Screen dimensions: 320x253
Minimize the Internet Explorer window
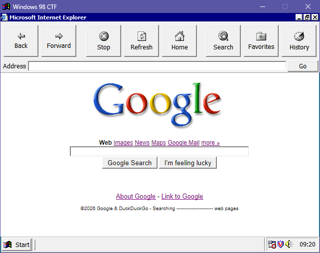pyautogui.click(x=299, y=17)
